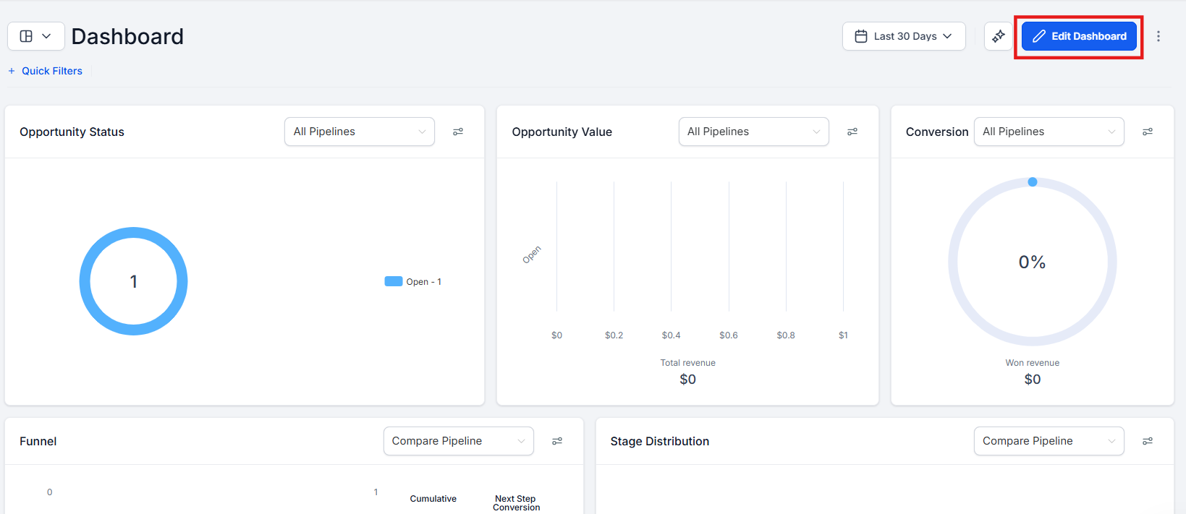Open Stage Distribution widget filter settings

click(x=1148, y=441)
